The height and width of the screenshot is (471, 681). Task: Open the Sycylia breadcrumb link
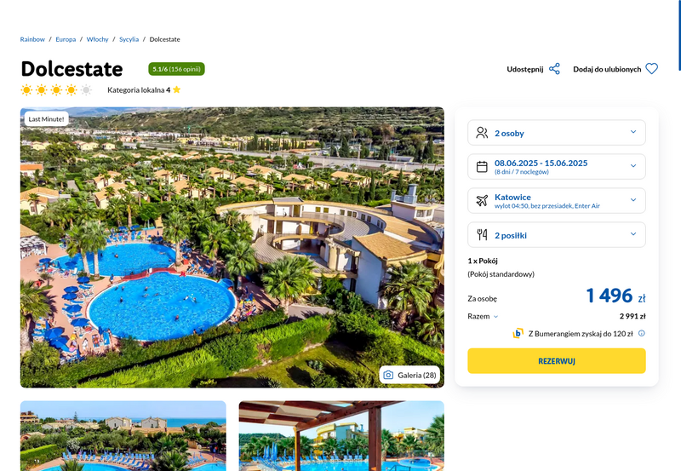pos(129,39)
